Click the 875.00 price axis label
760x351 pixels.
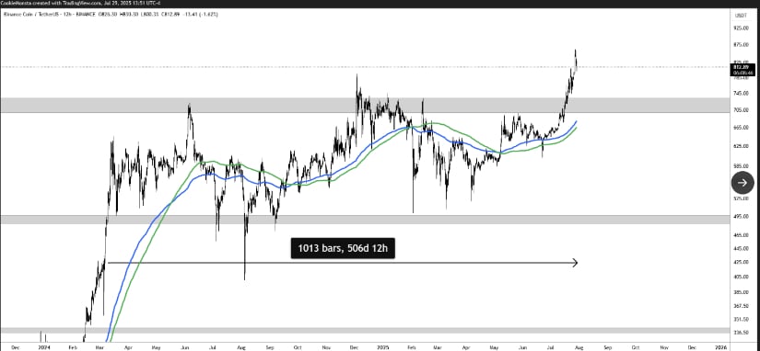741,45
